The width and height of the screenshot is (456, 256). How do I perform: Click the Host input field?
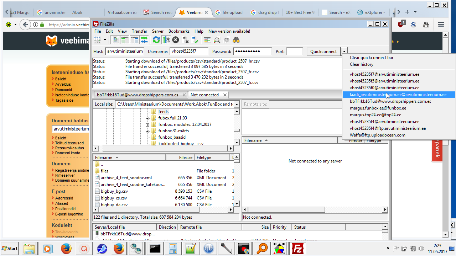(x=125, y=52)
